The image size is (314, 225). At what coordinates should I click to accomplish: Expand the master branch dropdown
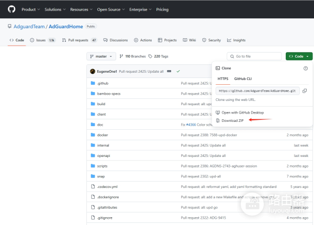coord(100,56)
